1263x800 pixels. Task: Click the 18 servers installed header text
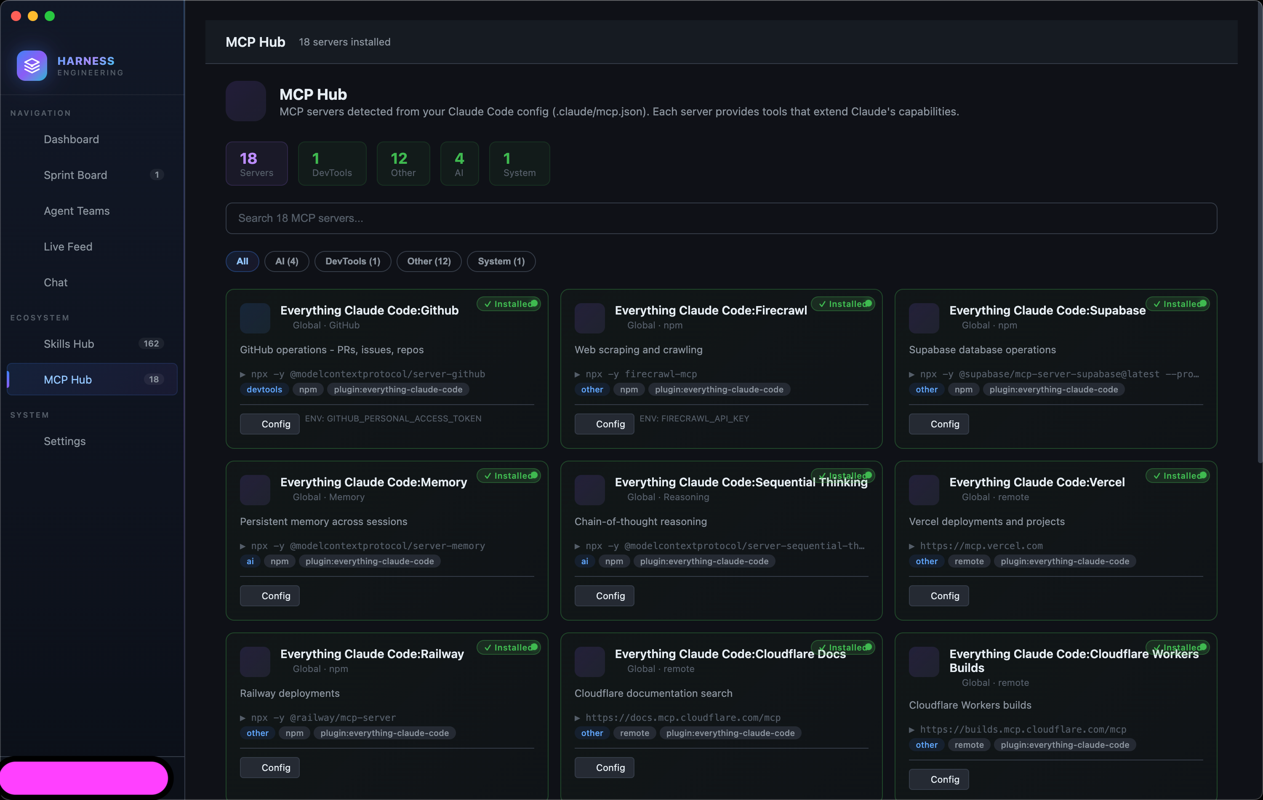pos(345,42)
